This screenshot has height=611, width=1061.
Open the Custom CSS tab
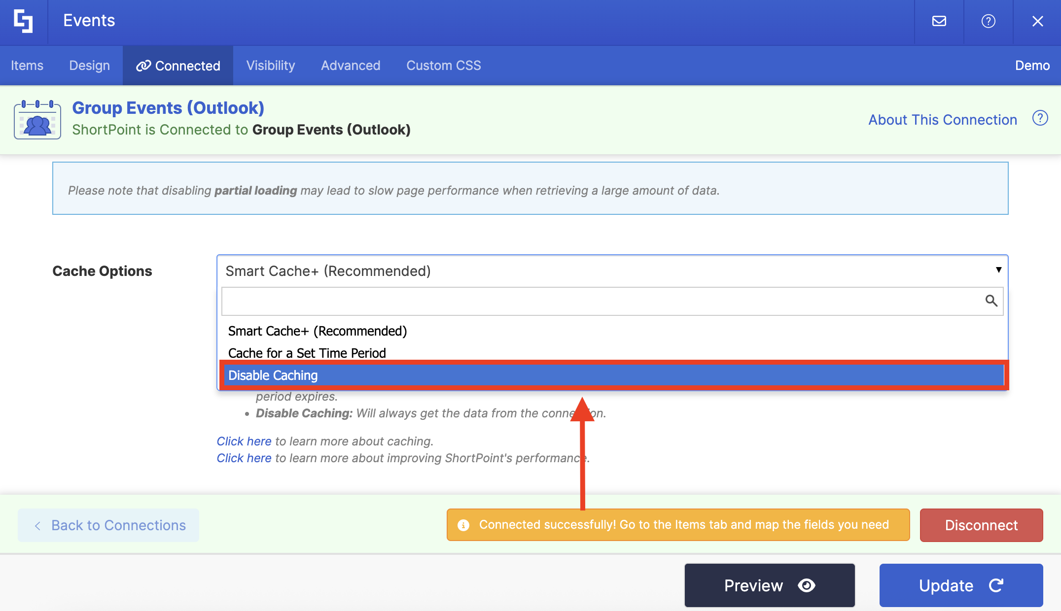(x=443, y=66)
